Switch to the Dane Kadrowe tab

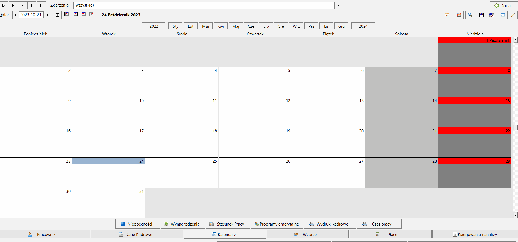(x=137, y=234)
